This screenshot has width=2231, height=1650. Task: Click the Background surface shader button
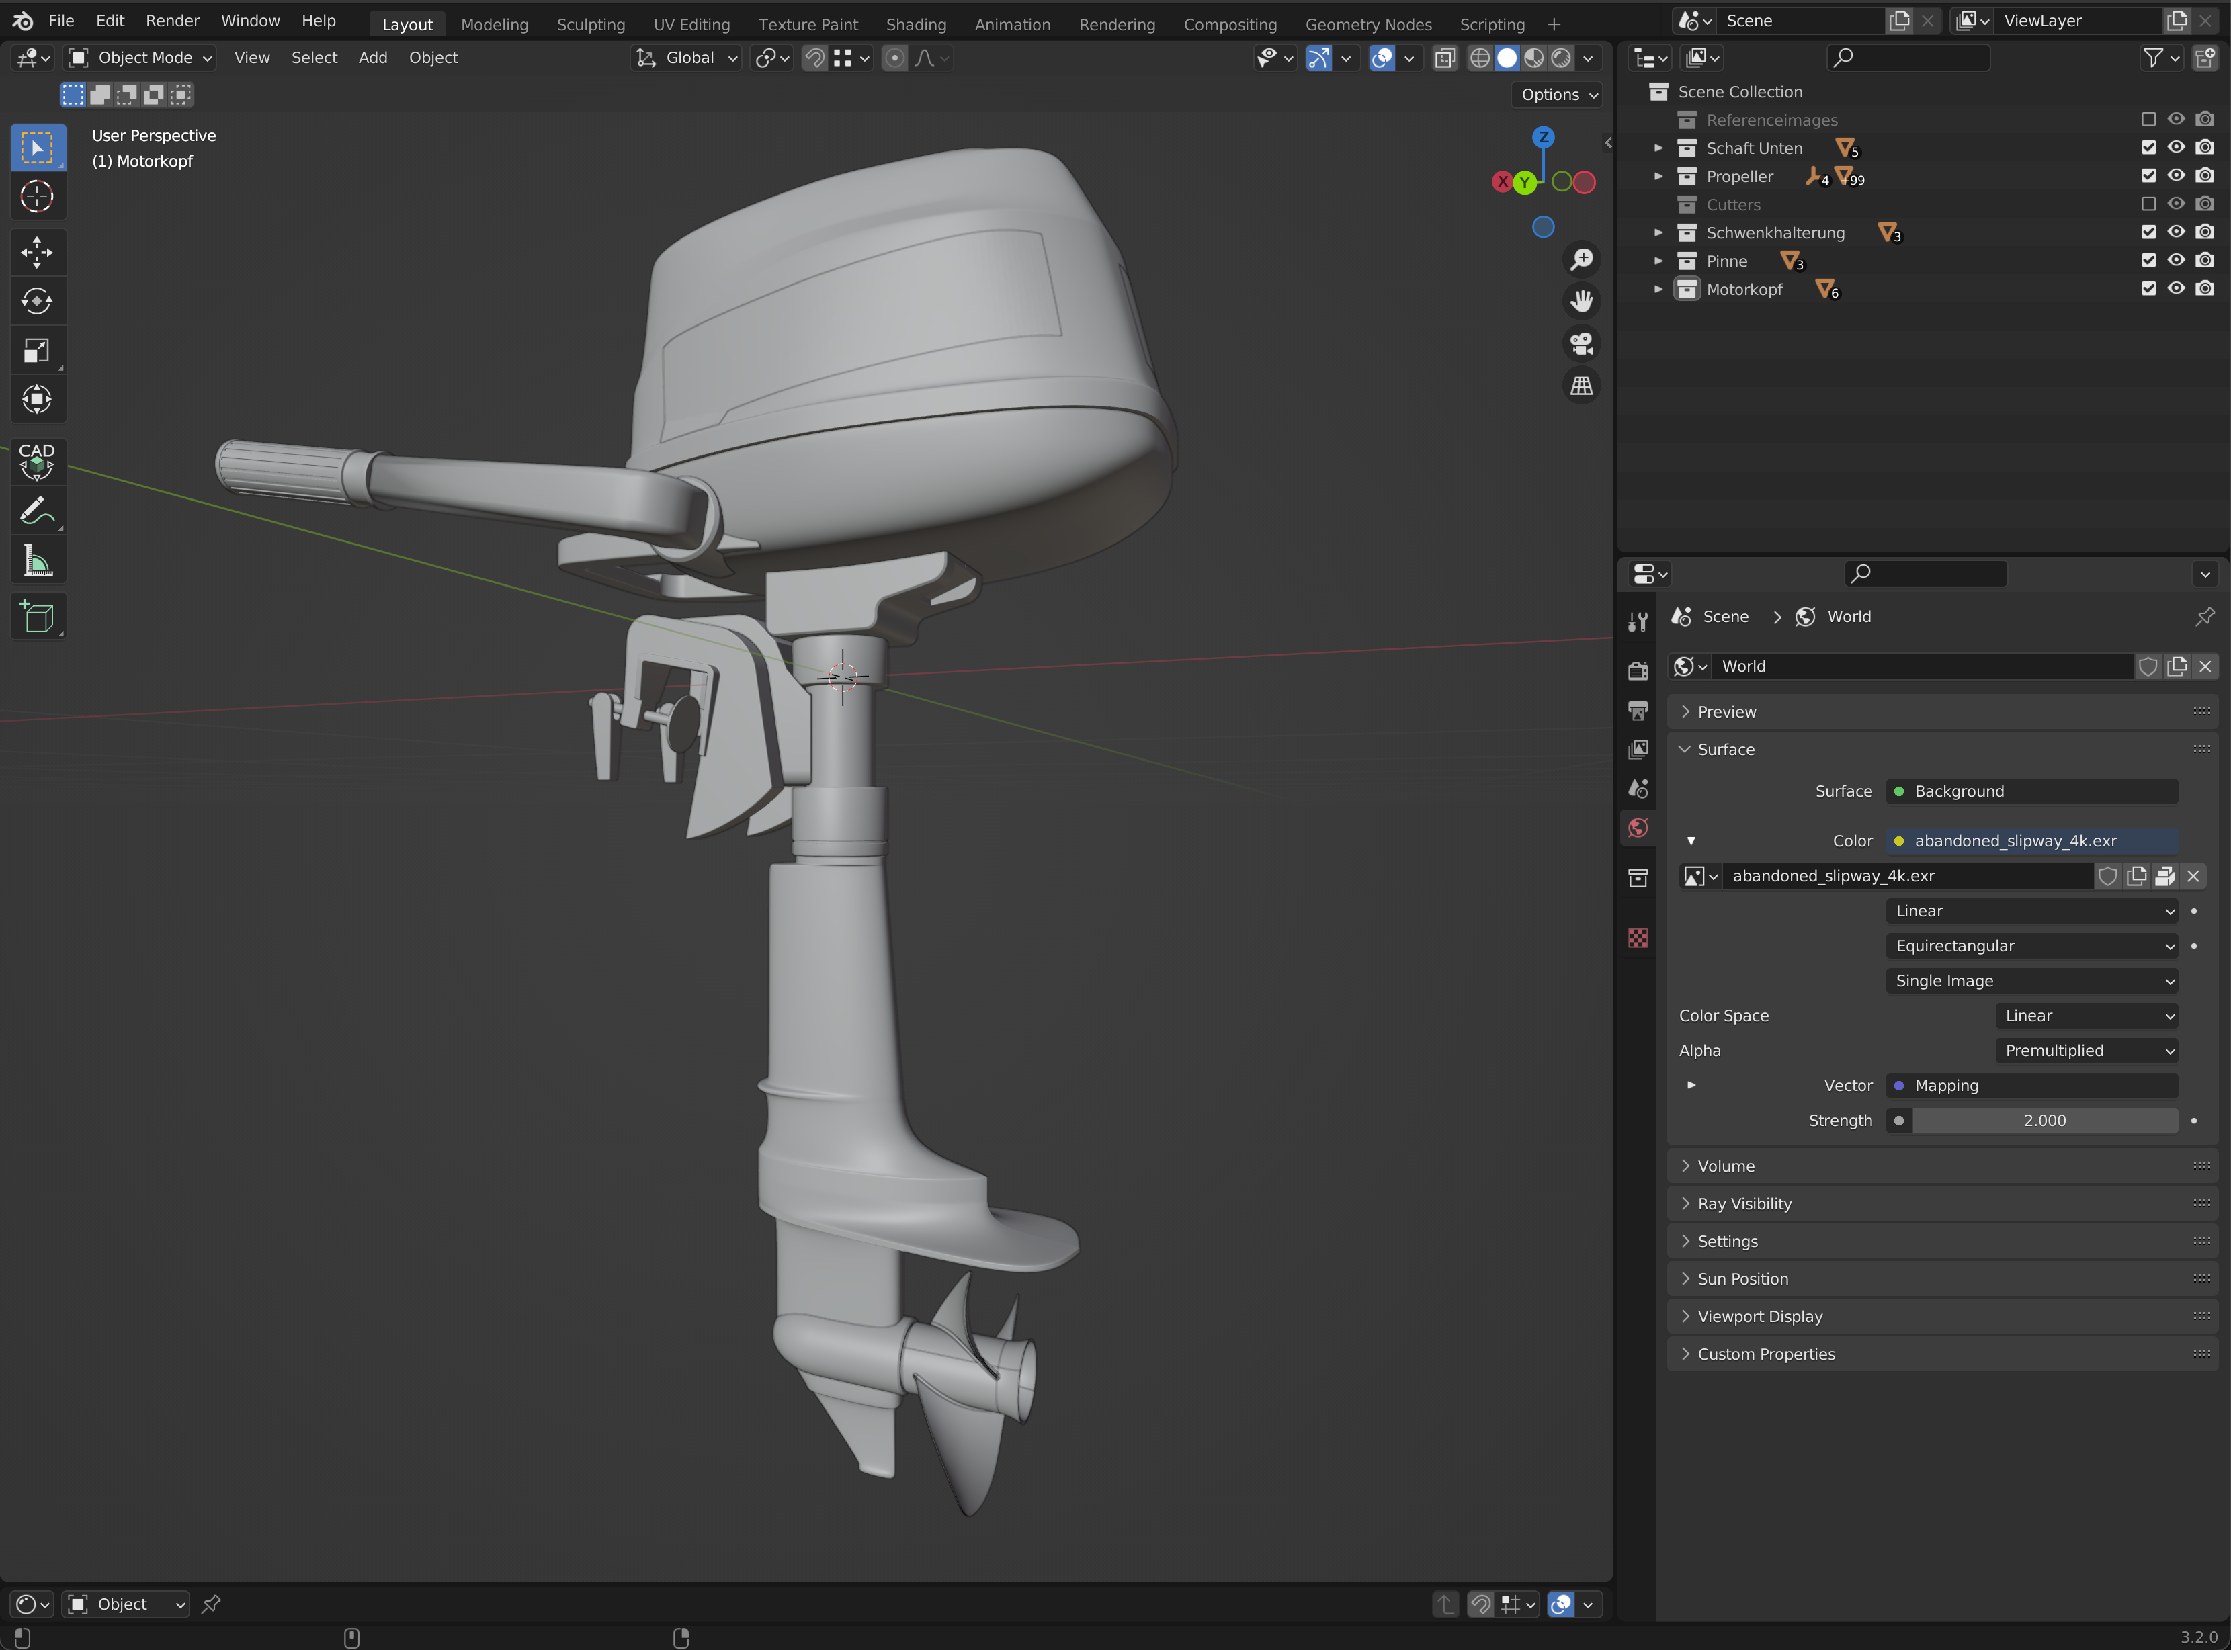click(x=2032, y=791)
